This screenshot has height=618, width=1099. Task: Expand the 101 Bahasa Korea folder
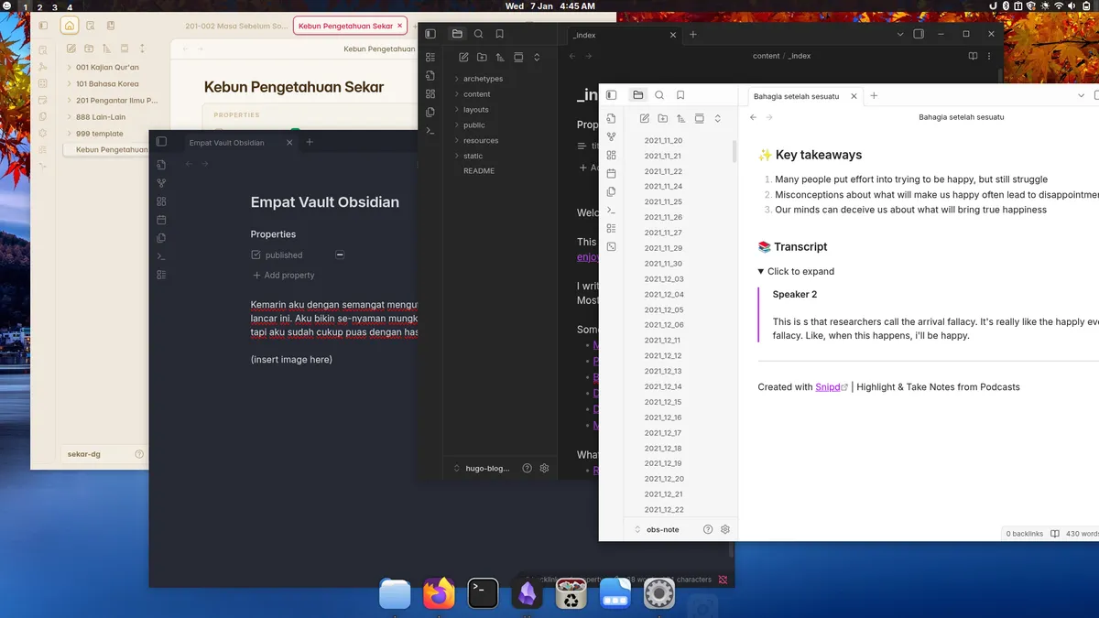click(x=107, y=83)
